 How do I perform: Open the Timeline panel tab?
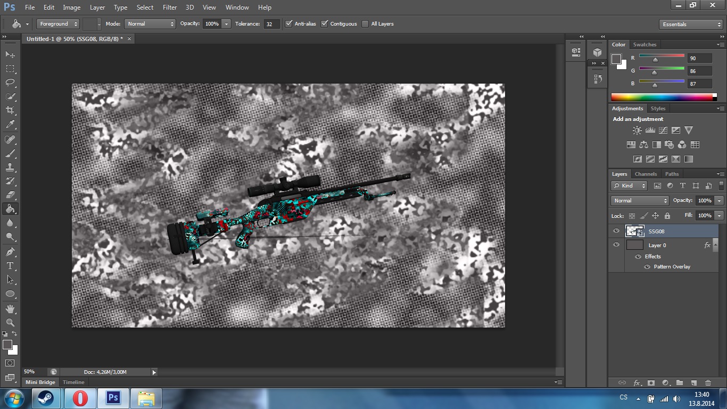[x=73, y=382]
